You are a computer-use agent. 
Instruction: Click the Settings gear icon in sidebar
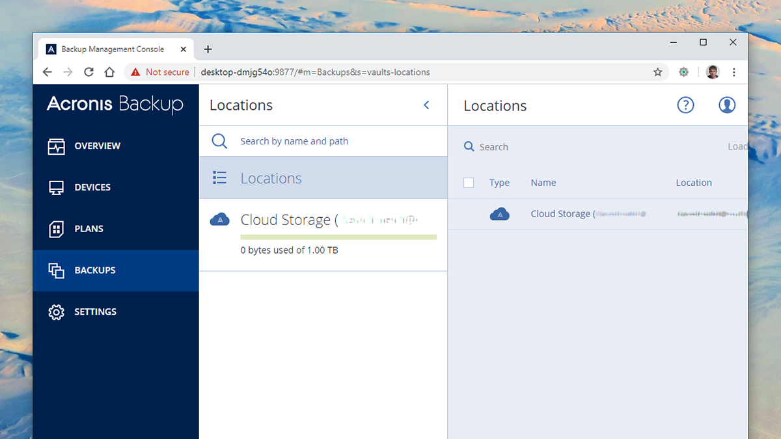[x=57, y=312]
